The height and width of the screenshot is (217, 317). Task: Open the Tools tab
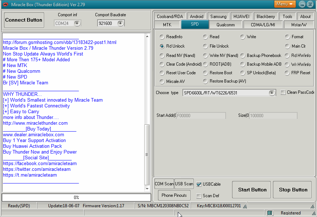coord(287,16)
